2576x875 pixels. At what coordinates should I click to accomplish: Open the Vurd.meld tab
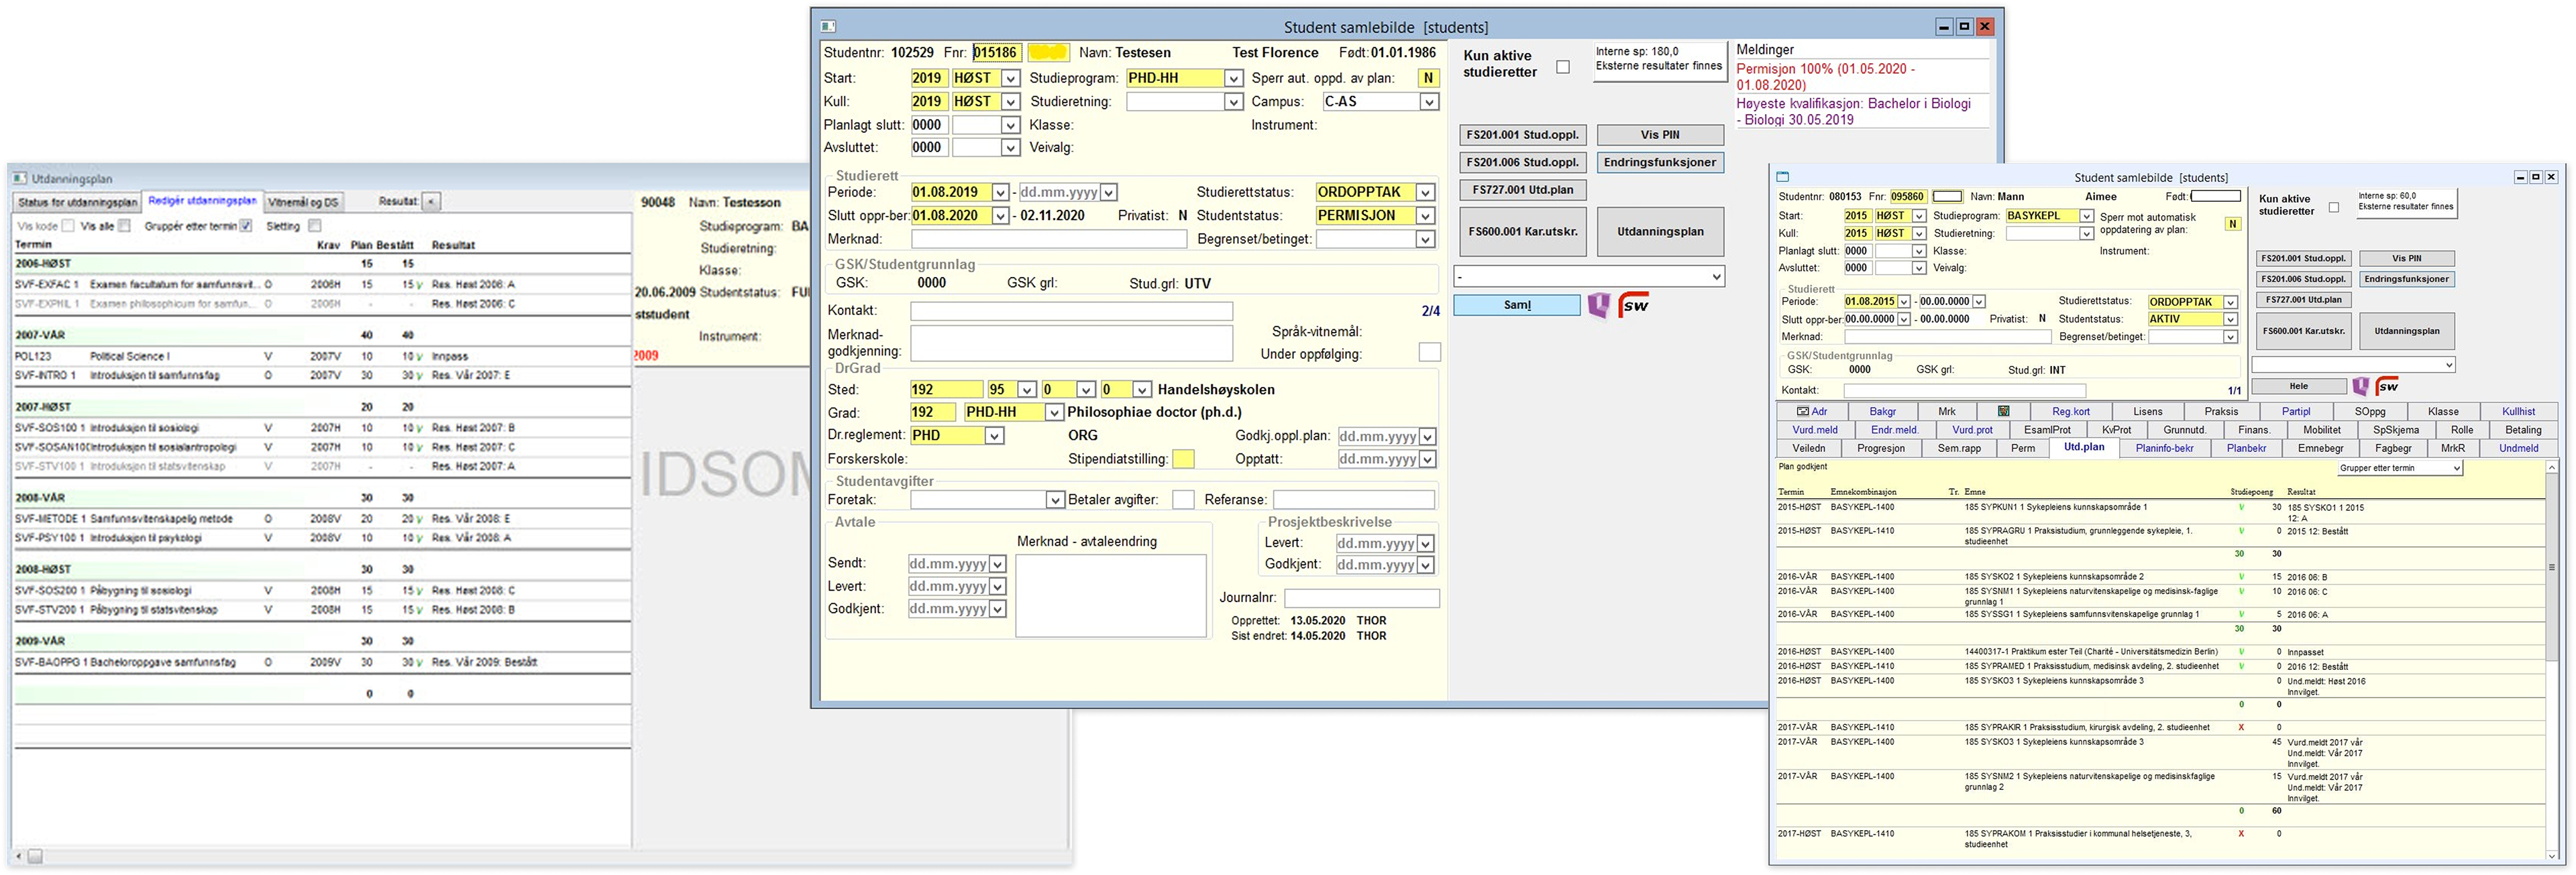click(x=1815, y=430)
